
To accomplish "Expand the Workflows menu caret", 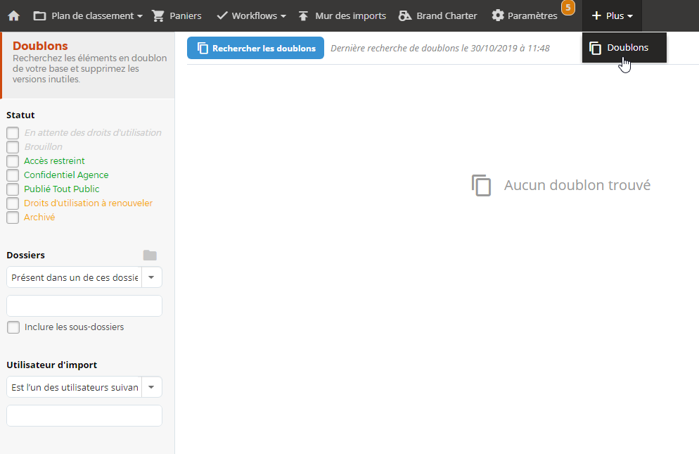I will pos(283,16).
